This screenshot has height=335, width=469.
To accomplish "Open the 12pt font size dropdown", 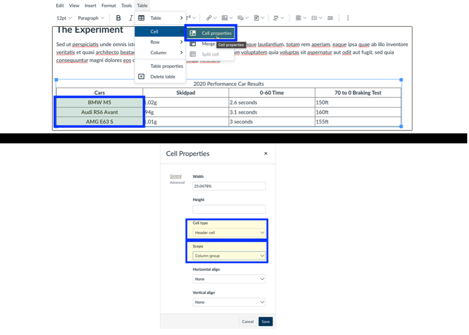I will click(64, 18).
